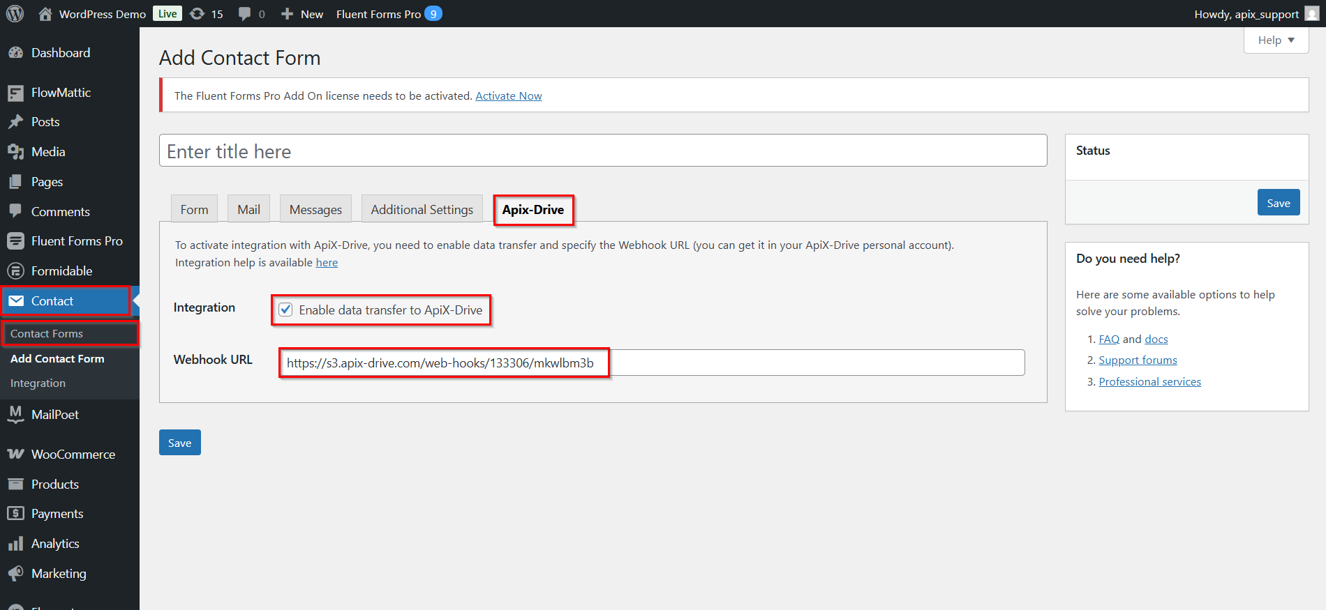Switch to the Form tab
Viewport: 1326px width, 610px height.
click(x=194, y=209)
